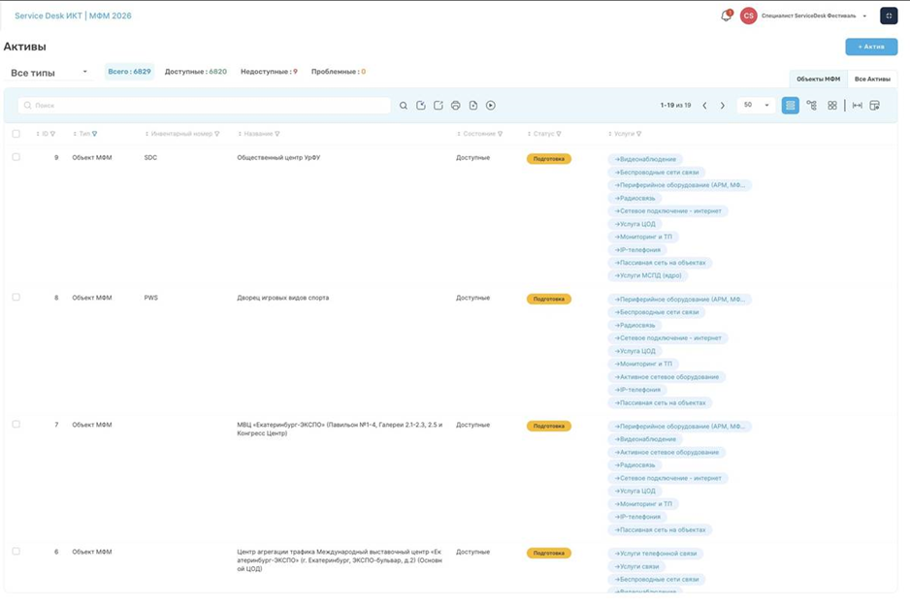Open filter for Состояние column

[x=501, y=134]
